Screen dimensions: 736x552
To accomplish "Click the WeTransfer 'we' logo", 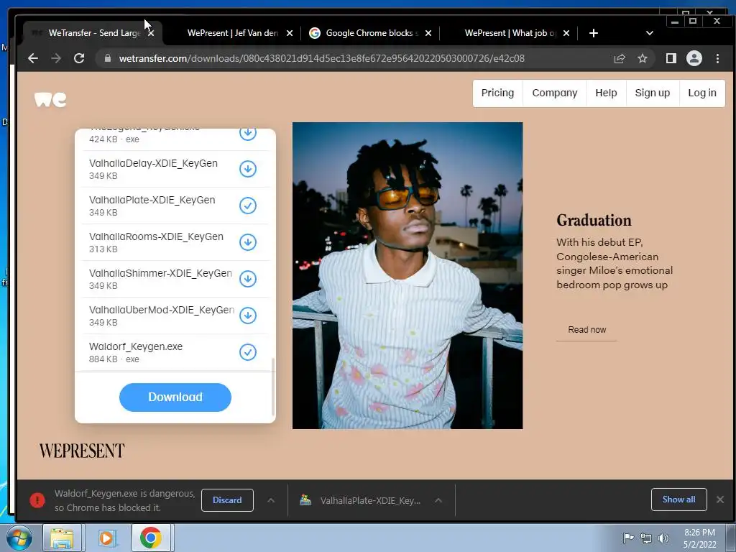I will click(50, 99).
